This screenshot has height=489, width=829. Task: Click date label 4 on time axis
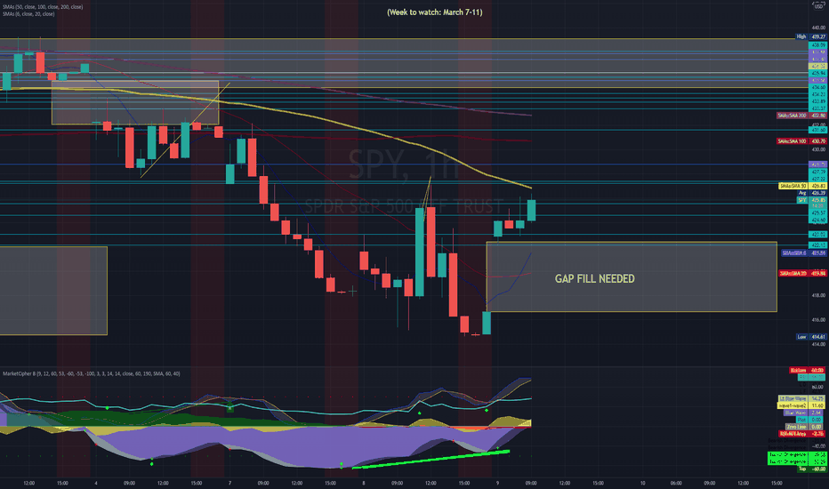(96, 483)
